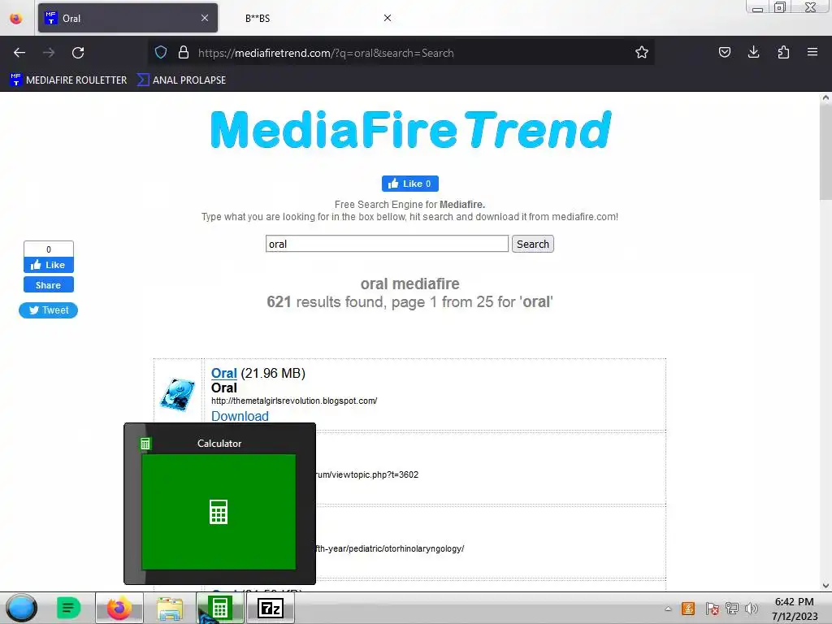The image size is (832, 624).
Task: Open tracking protection shield icon
Action: click(x=161, y=53)
